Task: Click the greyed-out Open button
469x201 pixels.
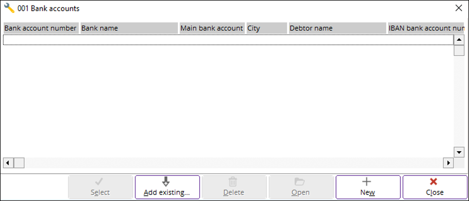Action: click(301, 187)
